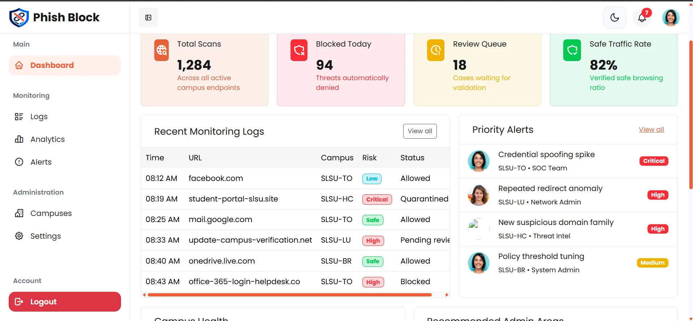This screenshot has width=693, height=321.
Task: Click the Total Scans globe search icon
Action: point(162,50)
